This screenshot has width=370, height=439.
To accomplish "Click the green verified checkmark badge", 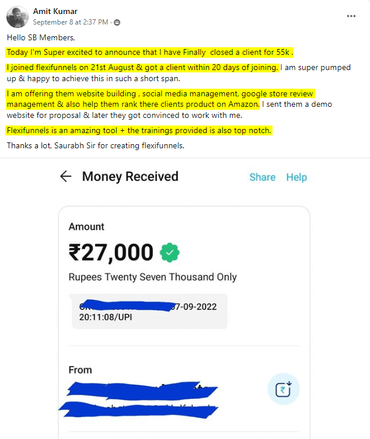I will tap(169, 252).
